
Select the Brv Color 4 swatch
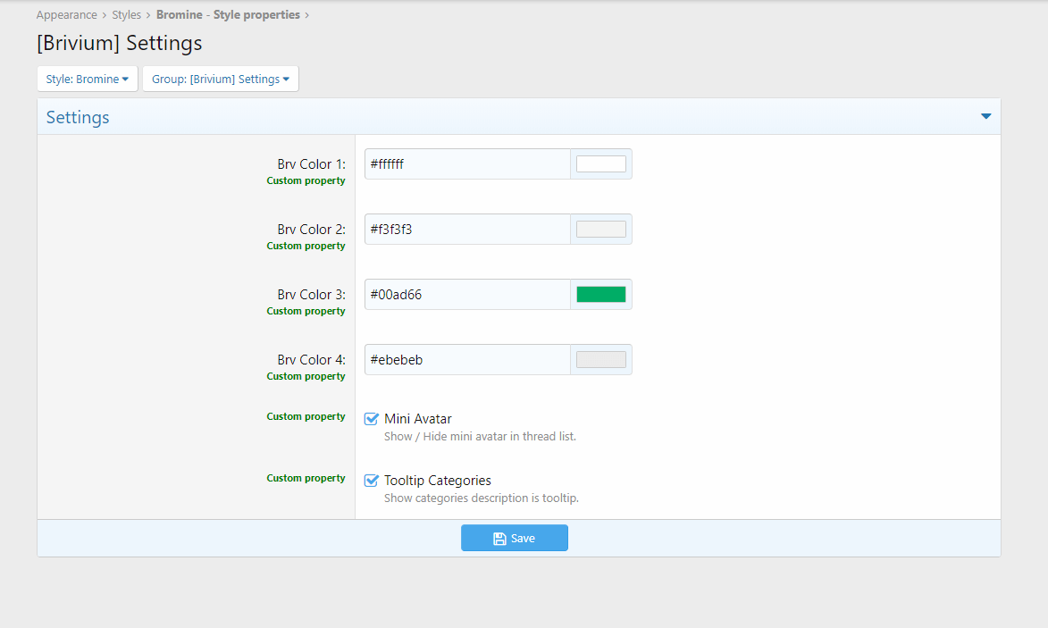(600, 360)
